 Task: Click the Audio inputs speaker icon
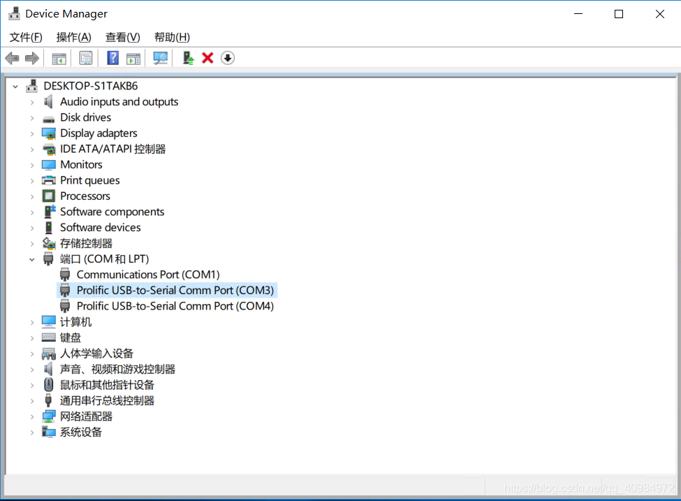[x=48, y=102]
